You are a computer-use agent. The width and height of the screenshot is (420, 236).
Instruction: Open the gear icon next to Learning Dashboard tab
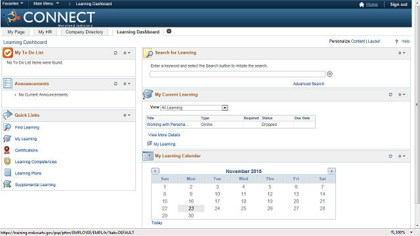pos(169,31)
